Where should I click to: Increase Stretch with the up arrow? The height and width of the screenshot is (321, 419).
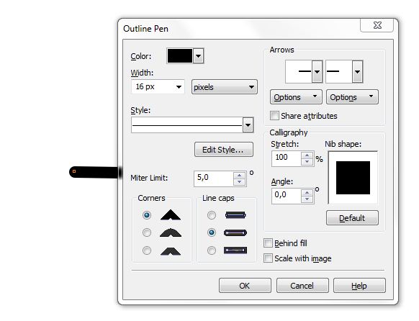[x=307, y=155]
